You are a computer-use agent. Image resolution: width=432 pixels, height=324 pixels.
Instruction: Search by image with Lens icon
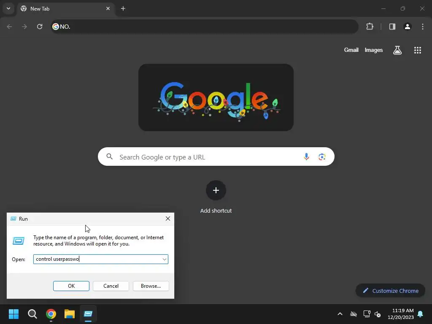322,157
